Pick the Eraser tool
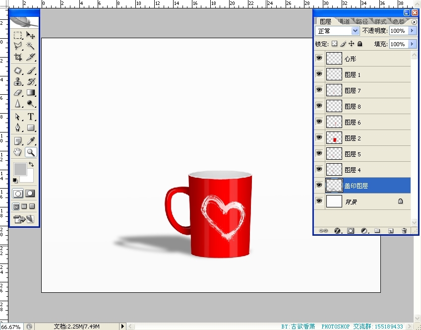The width and height of the screenshot is (421, 330). point(18,93)
